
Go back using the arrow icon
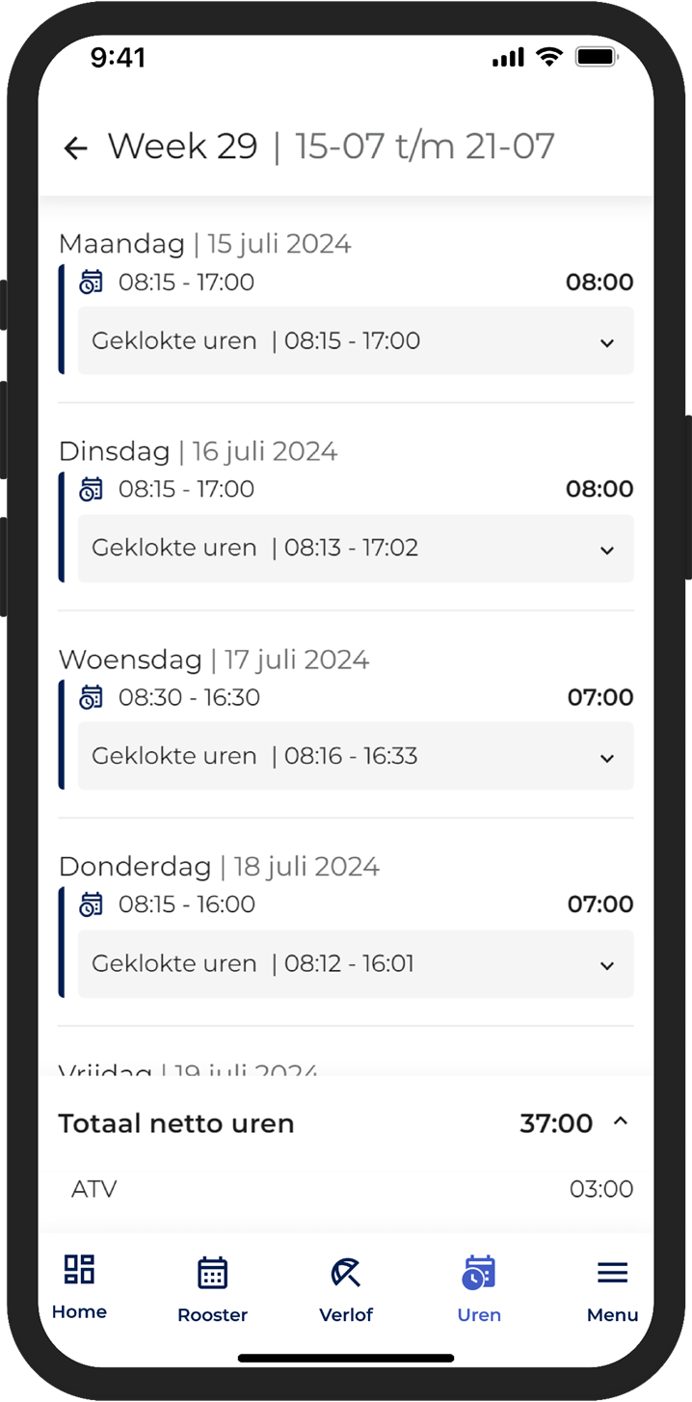coord(75,148)
